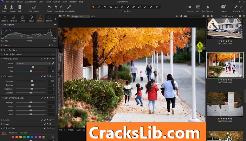Click the plus add layer button
This screenshot has height=141, width=246.
coord(92,16)
